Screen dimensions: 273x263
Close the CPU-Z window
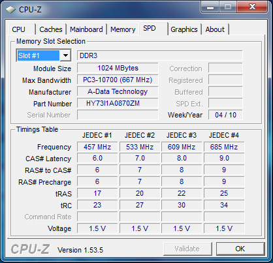252,7
